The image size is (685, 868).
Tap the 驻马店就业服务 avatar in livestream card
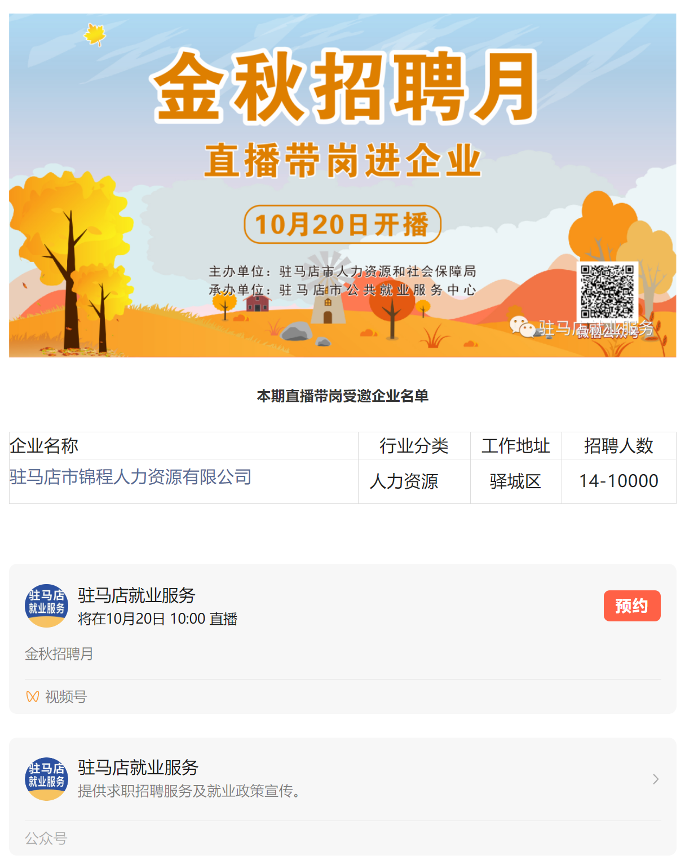pyautogui.click(x=47, y=606)
